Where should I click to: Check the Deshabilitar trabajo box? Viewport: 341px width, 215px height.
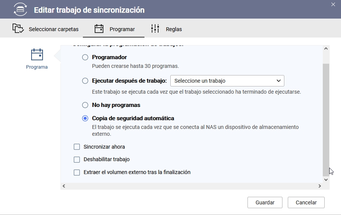[x=77, y=160]
